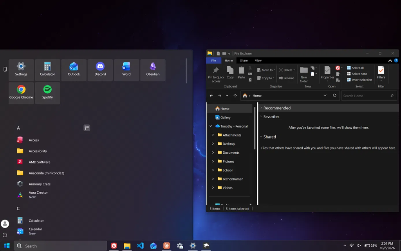Open the Copy to dropdown
The image size is (401, 251).
pos(273,78)
